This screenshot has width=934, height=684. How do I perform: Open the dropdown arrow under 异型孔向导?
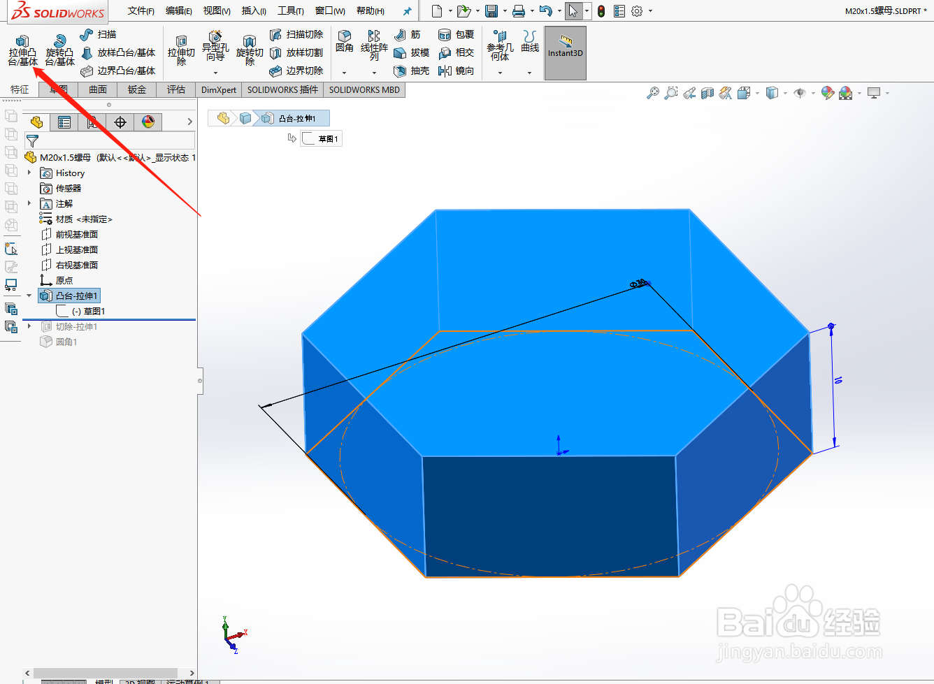click(x=215, y=73)
